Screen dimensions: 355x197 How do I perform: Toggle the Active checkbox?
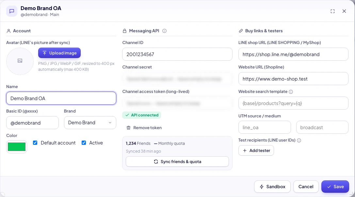[84, 143]
